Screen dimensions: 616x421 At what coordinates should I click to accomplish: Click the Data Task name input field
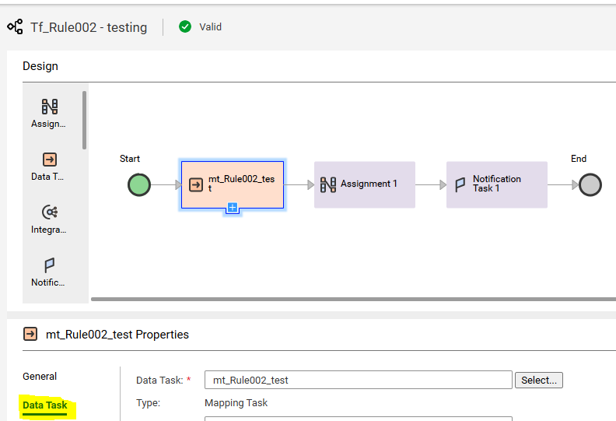359,380
